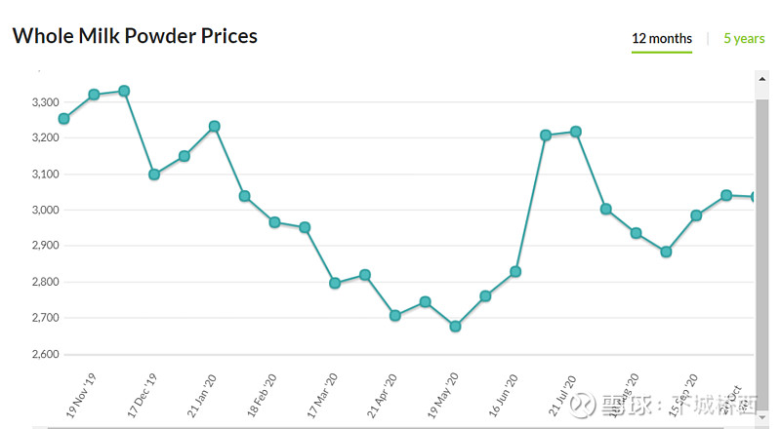Click the 21 Jan '20 data point
781x429 pixels.
(x=215, y=126)
